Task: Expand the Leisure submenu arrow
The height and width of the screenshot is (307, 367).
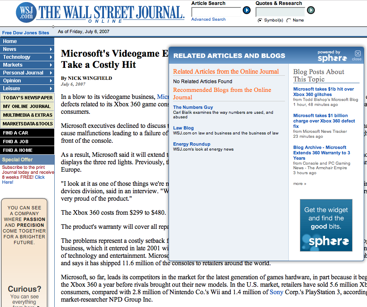Action: (51, 89)
